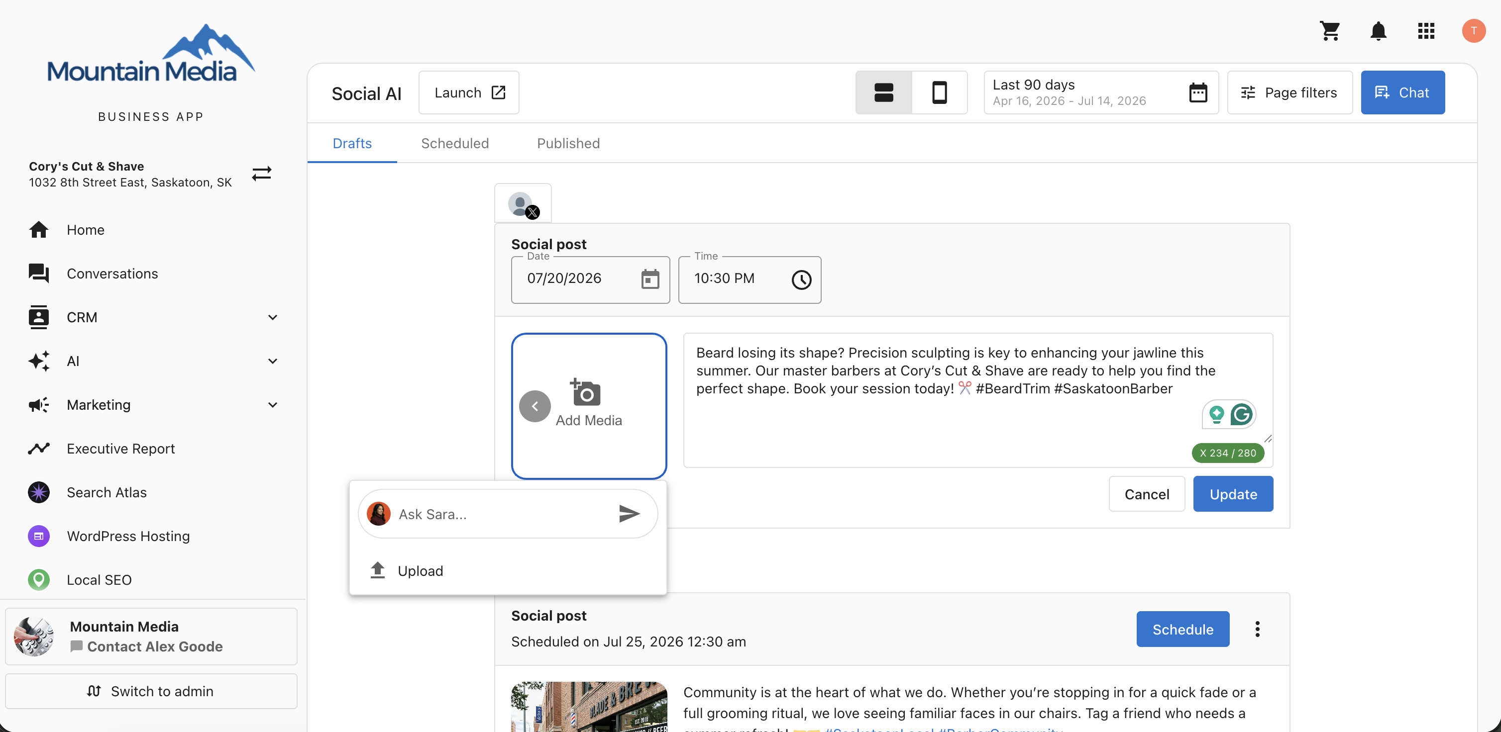
Task: Click the WordPress Hosting purple icon
Action: [38, 536]
